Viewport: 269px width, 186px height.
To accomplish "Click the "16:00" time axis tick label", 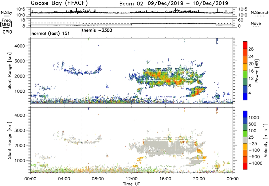I will 165,179.
